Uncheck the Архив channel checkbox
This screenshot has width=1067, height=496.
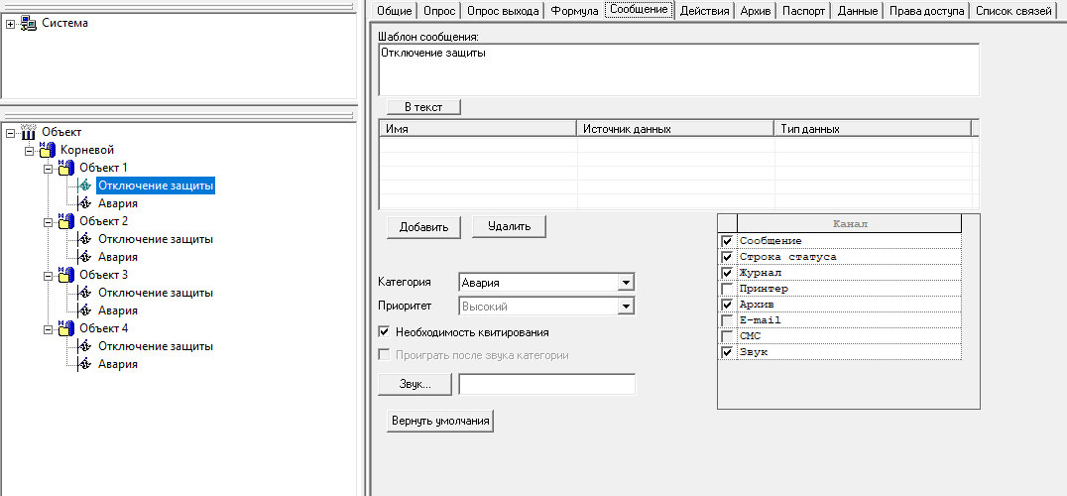[x=728, y=305]
